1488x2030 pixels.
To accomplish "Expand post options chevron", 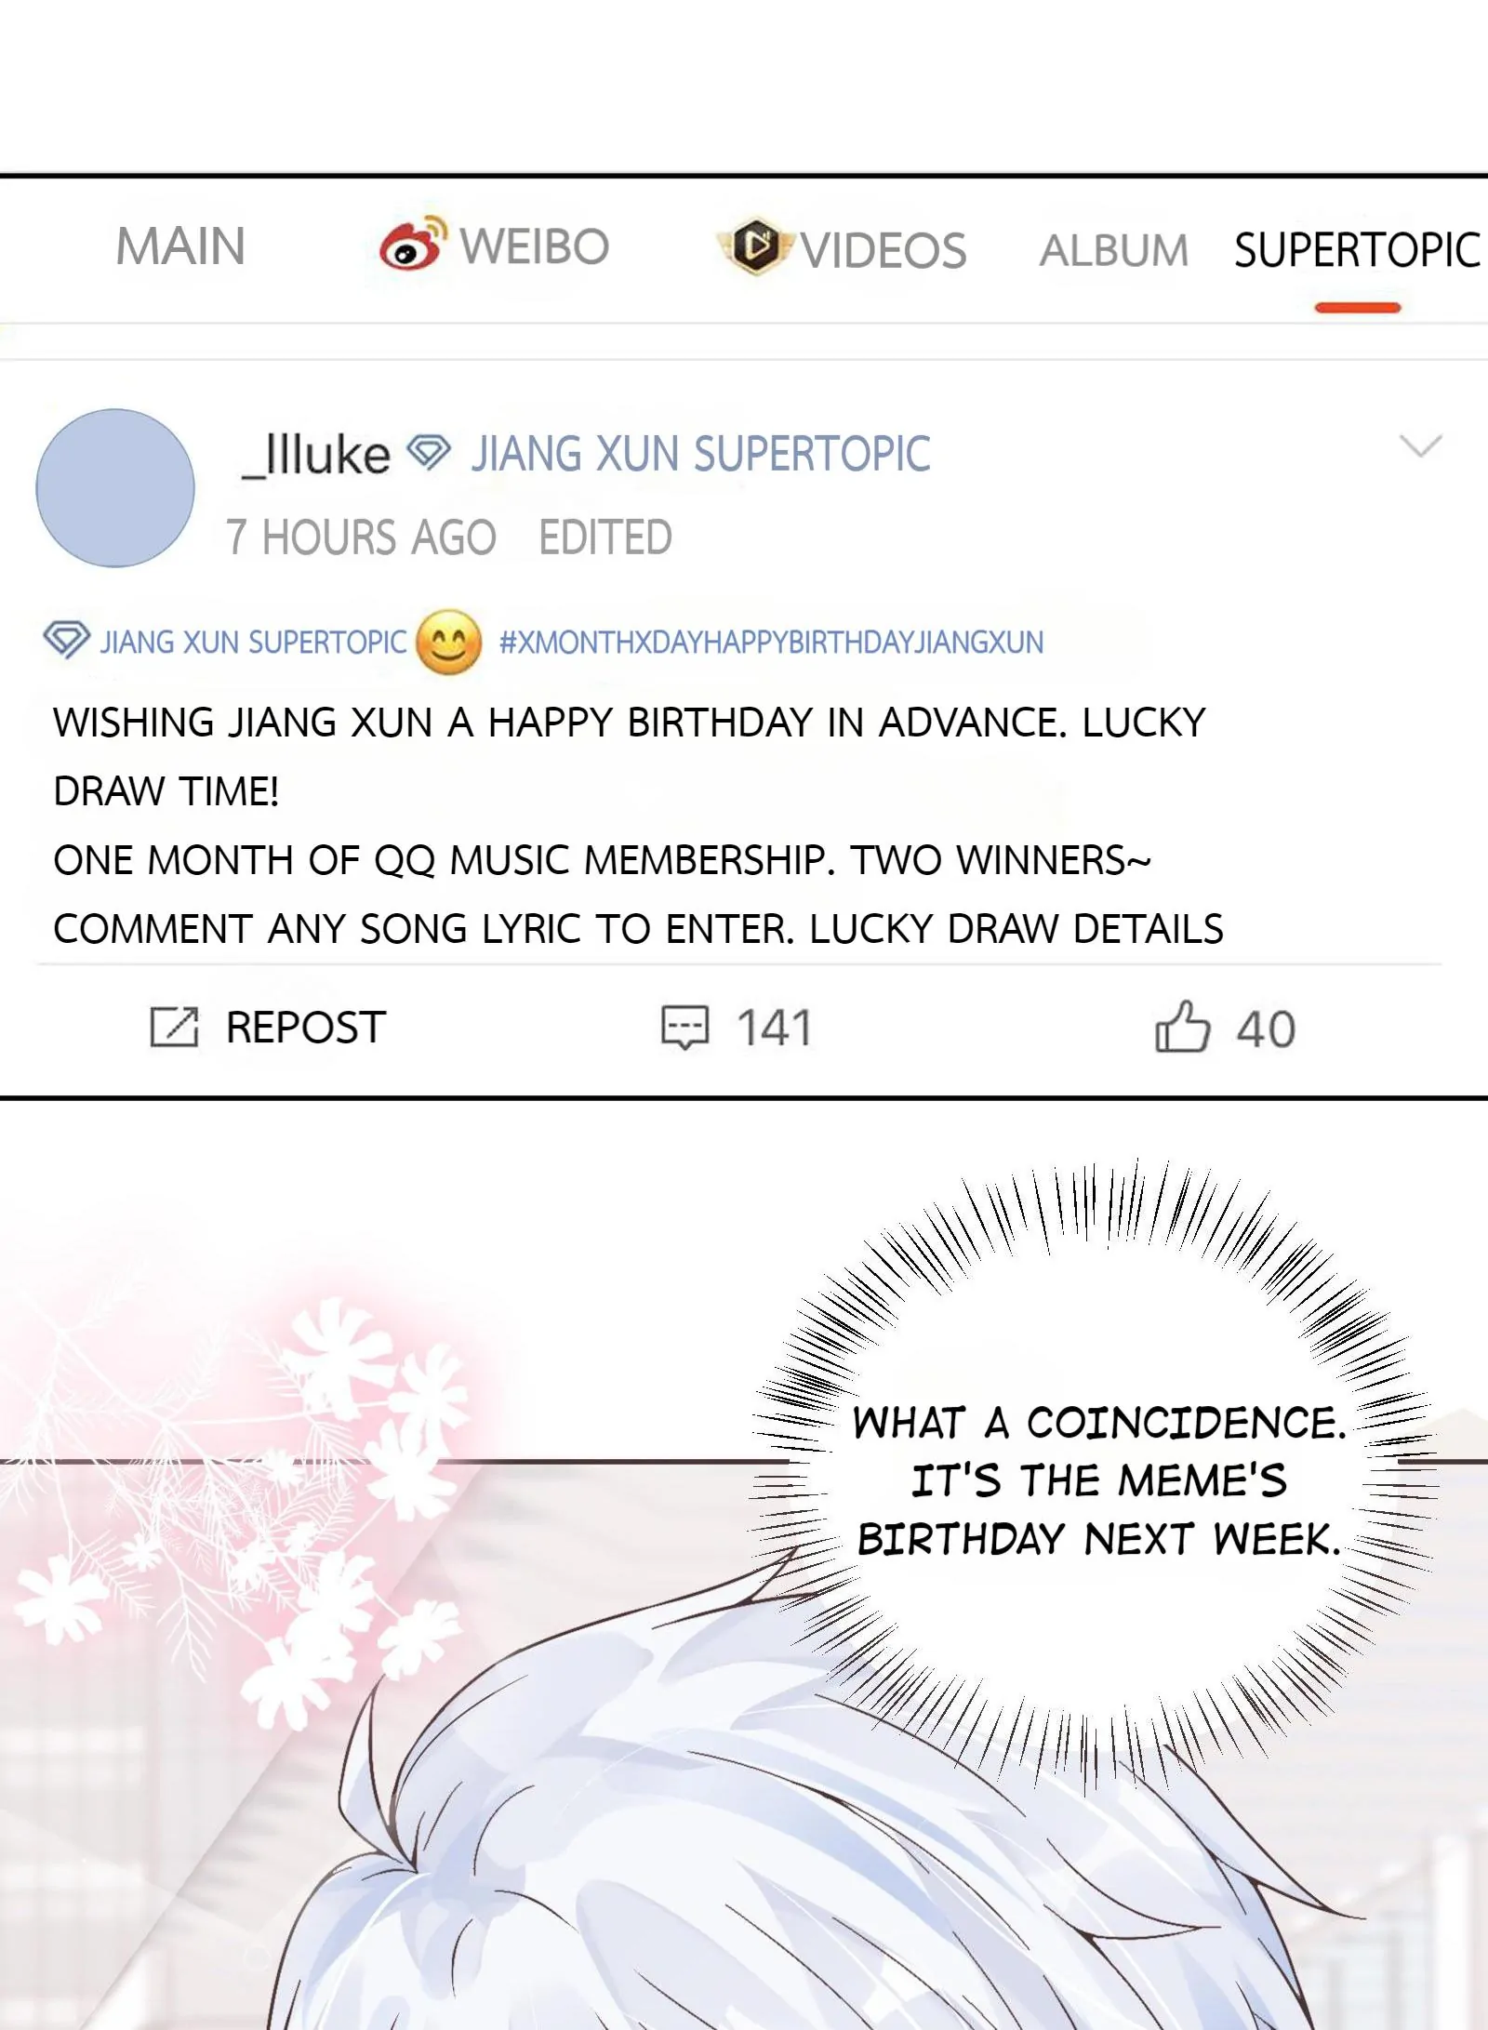I will (1420, 446).
